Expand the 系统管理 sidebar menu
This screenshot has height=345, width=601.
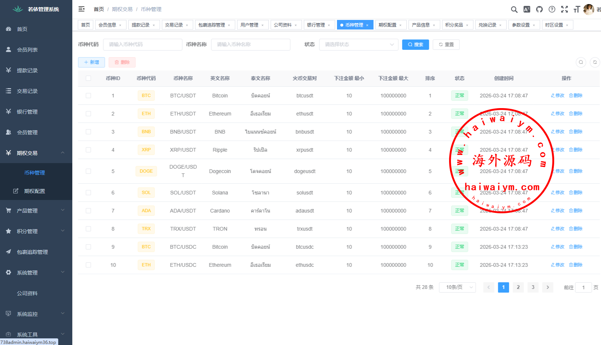[x=36, y=273]
